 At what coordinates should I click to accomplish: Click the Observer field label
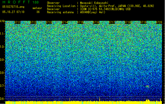(x=53, y=3)
